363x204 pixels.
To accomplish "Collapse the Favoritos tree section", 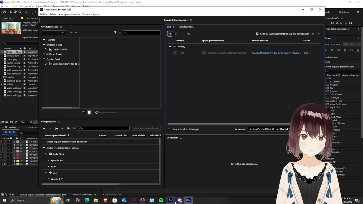I will point(44,40).
